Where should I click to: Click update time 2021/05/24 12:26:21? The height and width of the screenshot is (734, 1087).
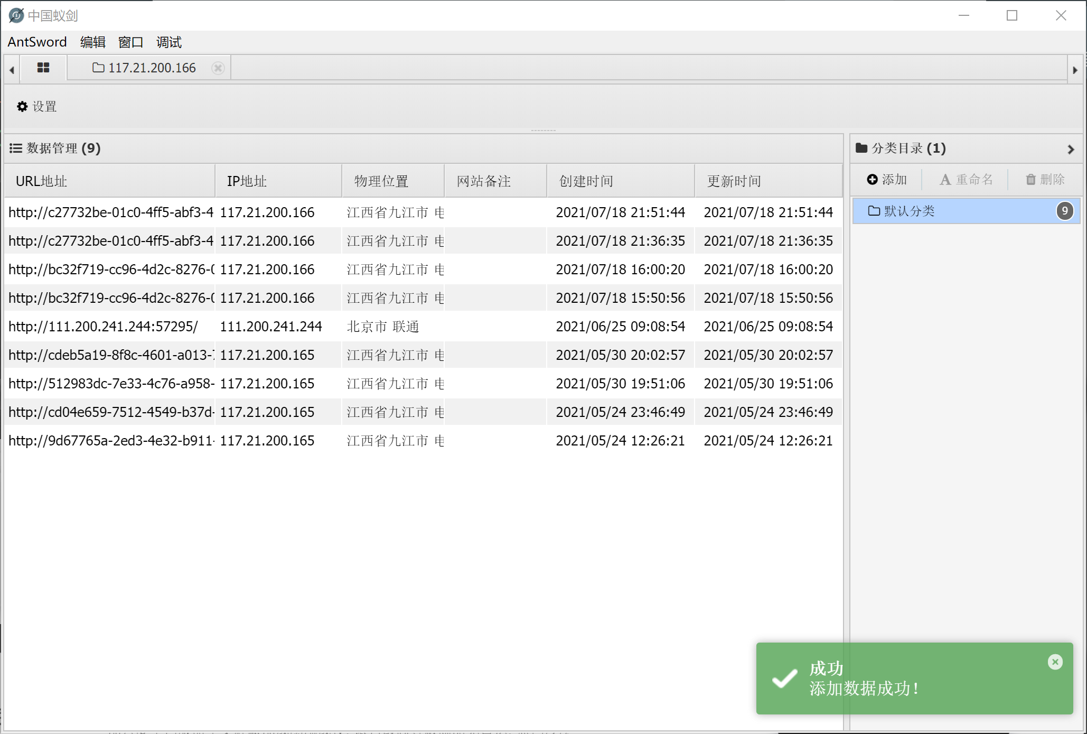pyautogui.click(x=769, y=441)
